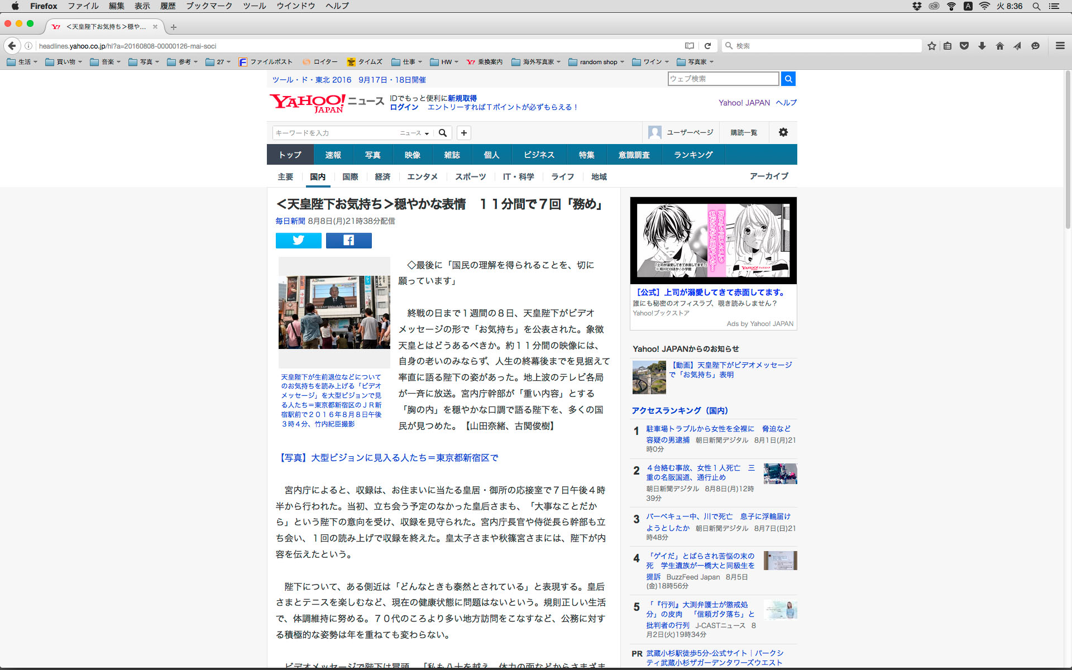Reload the page with the refresh icon
This screenshot has height=670, width=1072.
(x=707, y=46)
